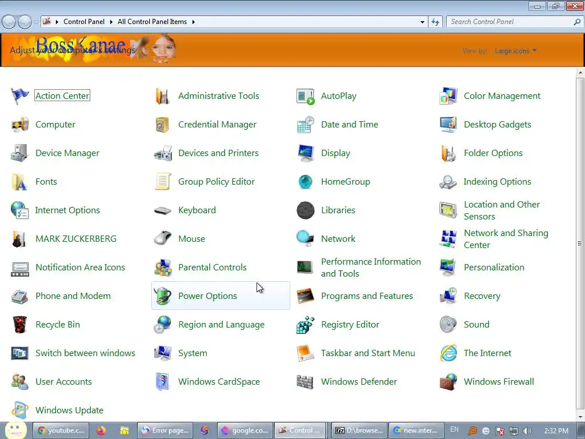Open Location and Other Sensors link

pos(502,210)
